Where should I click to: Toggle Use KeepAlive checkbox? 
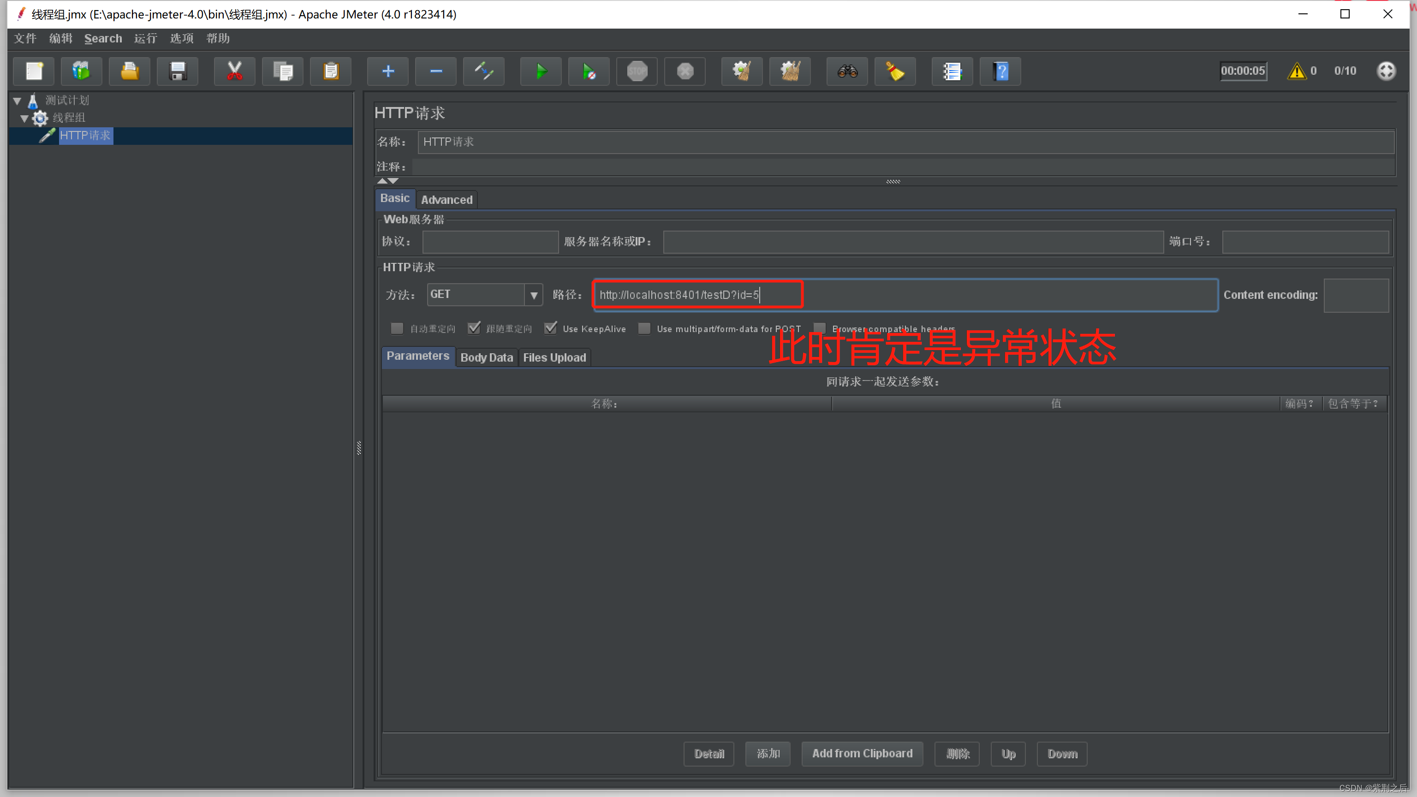pyautogui.click(x=552, y=328)
